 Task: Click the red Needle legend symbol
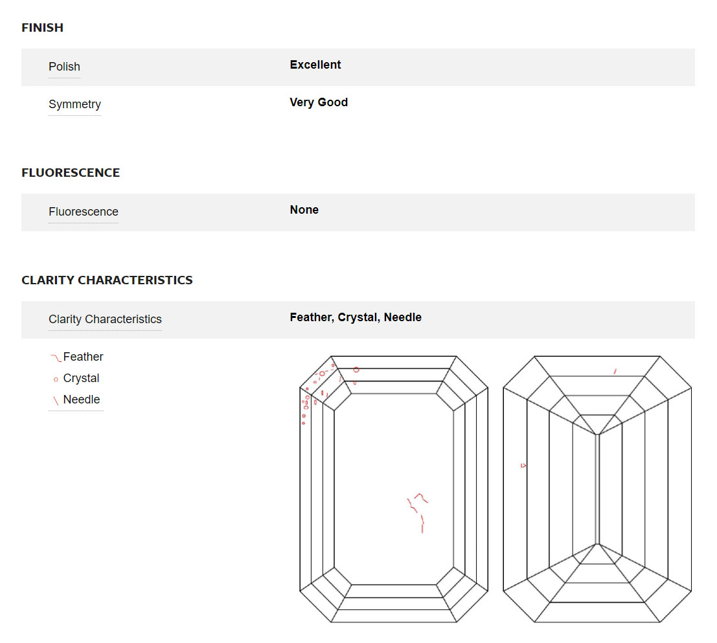(56, 401)
